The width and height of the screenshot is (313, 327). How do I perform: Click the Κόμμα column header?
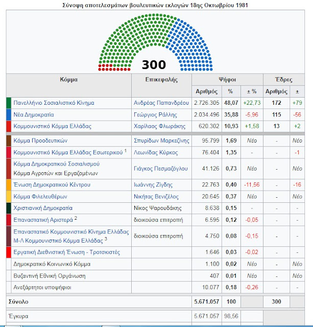68,80
